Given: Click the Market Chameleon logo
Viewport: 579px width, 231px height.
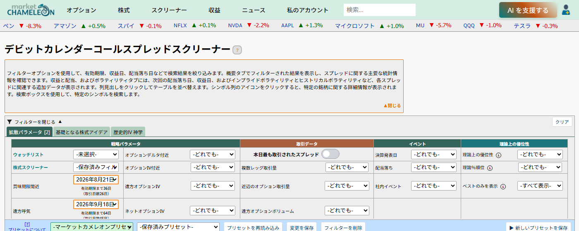Looking at the screenshot, I should pyautogui.click(x=31, y=10).
